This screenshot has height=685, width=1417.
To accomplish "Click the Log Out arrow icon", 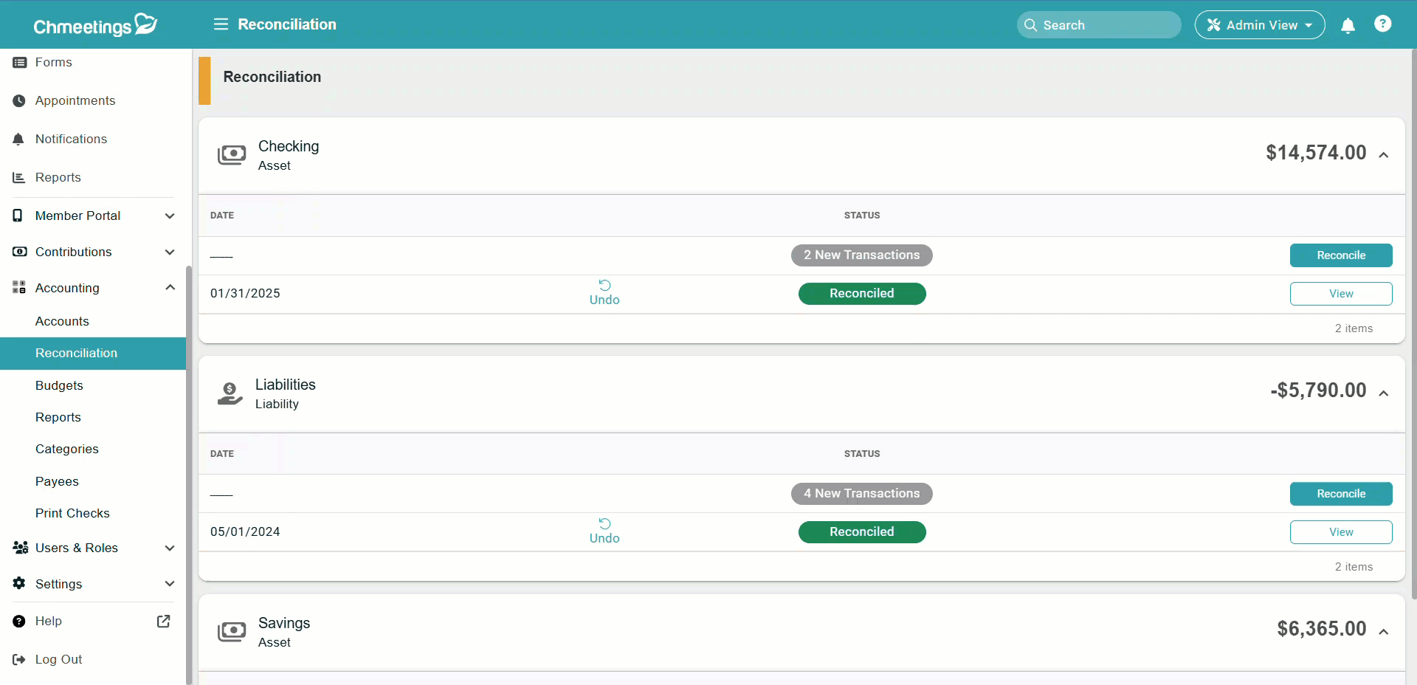I will tap(19, 660).
